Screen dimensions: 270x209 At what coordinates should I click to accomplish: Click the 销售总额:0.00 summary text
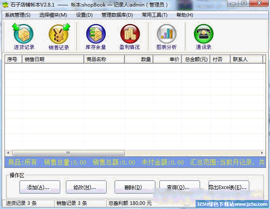click(114, 162)
